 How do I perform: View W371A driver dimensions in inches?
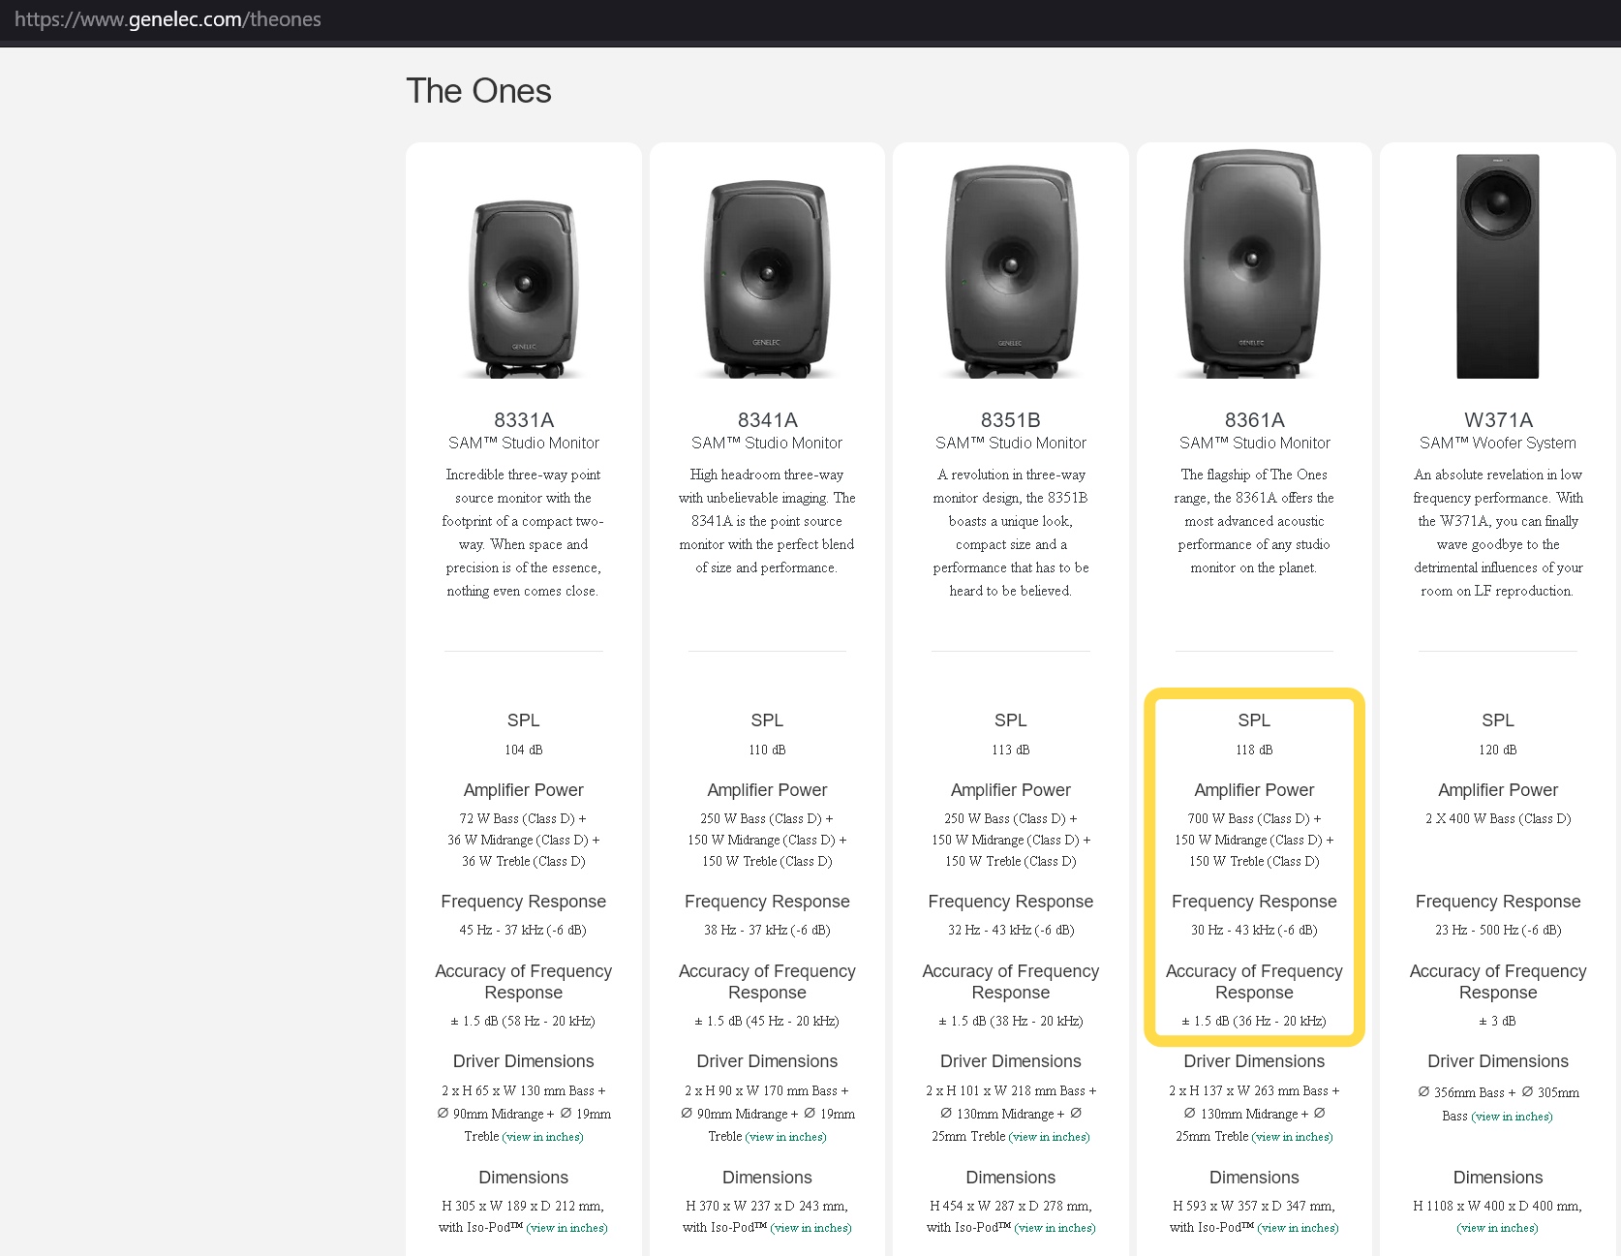click(x=1512, y=1117)
